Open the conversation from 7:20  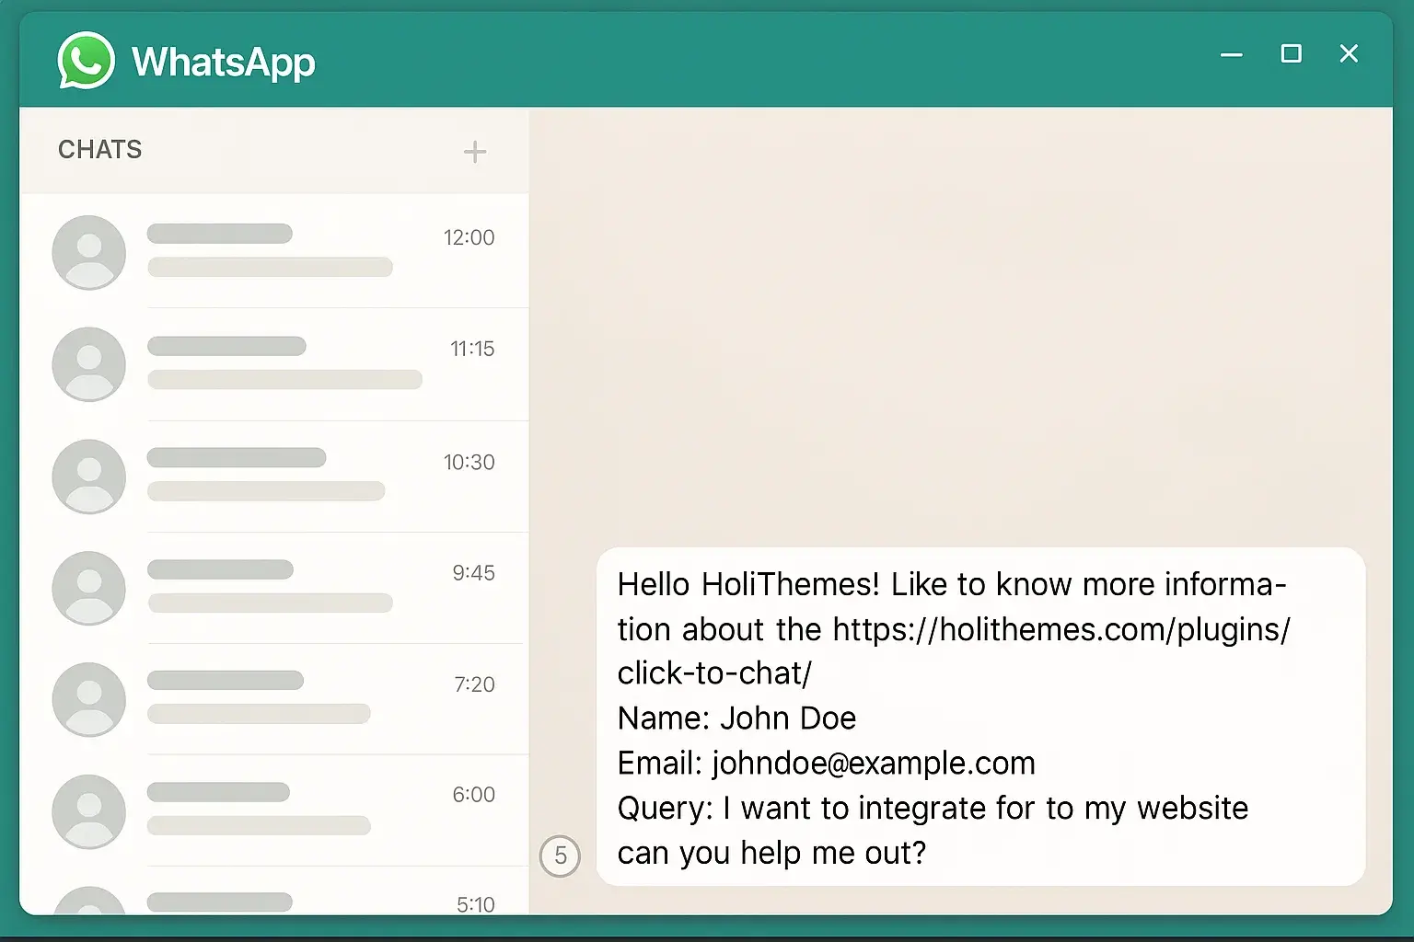pyautogui.click(x=276, y=699)
